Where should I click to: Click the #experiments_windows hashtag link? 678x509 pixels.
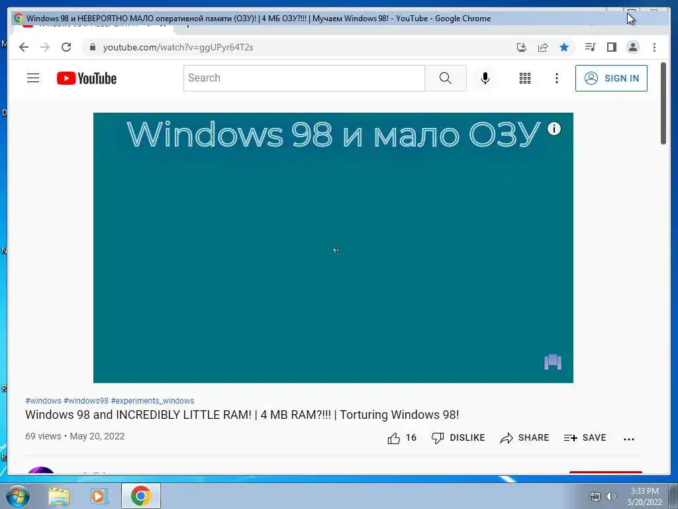click(x=152, y=401)
